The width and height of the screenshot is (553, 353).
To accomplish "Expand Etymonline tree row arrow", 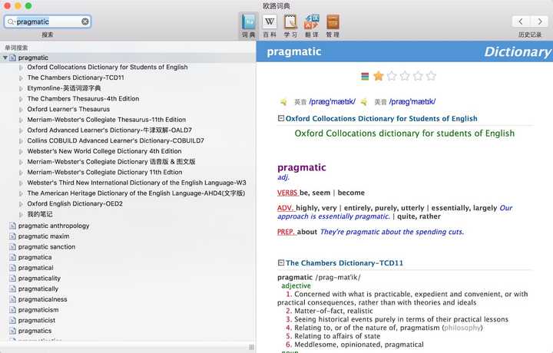I will click(21, 88).
